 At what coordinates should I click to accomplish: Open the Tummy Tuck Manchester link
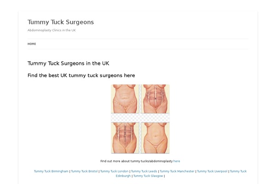pos(177,171)
